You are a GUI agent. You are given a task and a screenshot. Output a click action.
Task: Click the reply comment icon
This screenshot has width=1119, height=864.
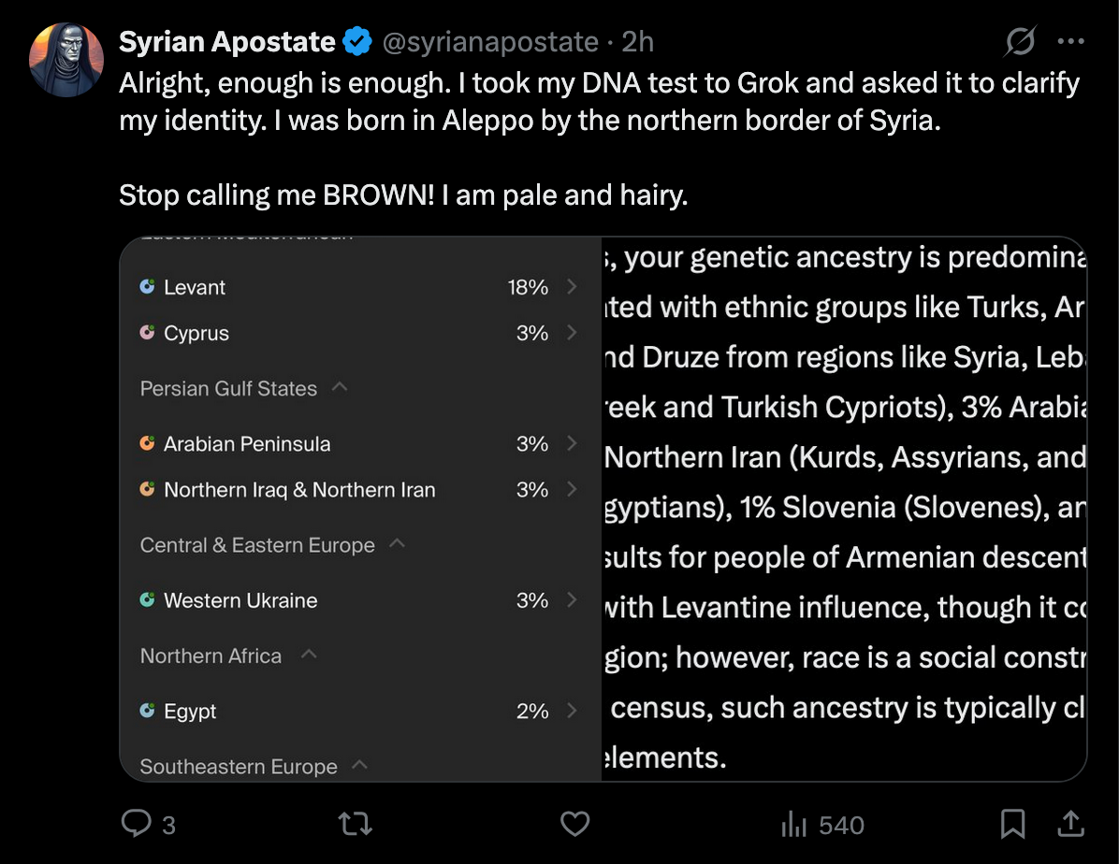tap(137, 824)
